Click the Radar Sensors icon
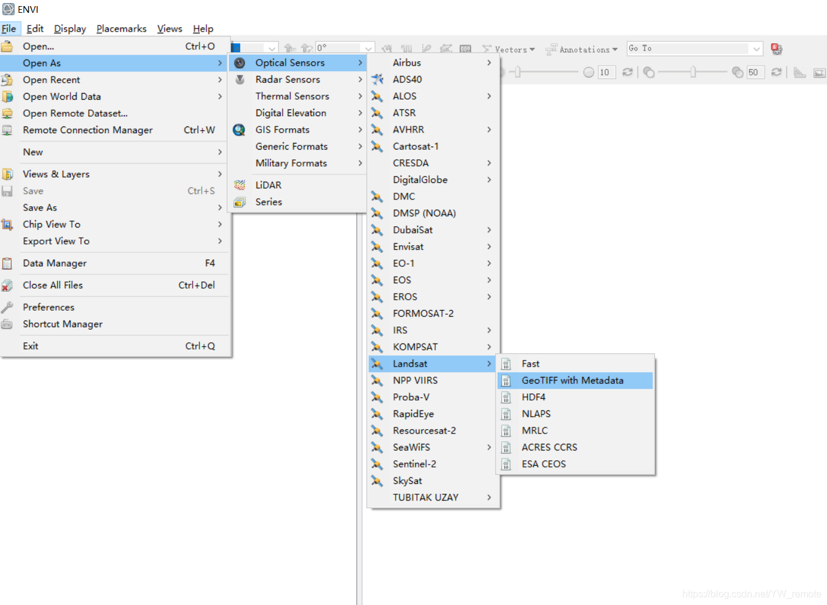This screenshot has height=605, width=827. 240,80
